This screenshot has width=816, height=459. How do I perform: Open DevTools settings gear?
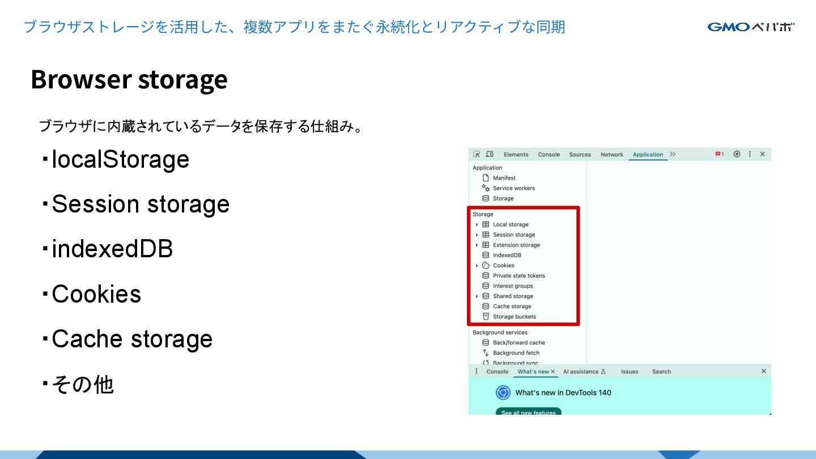pos(737,154)
